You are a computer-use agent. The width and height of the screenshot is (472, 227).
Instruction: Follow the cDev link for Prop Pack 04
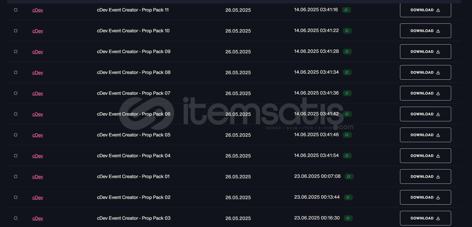tap(38, 156)
